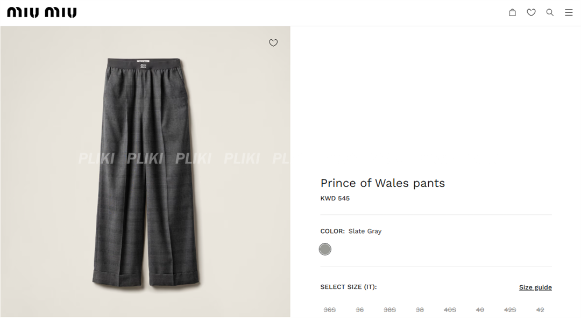Select size 38
This screenshot has width=581, height=318.
tap(420, 310)
